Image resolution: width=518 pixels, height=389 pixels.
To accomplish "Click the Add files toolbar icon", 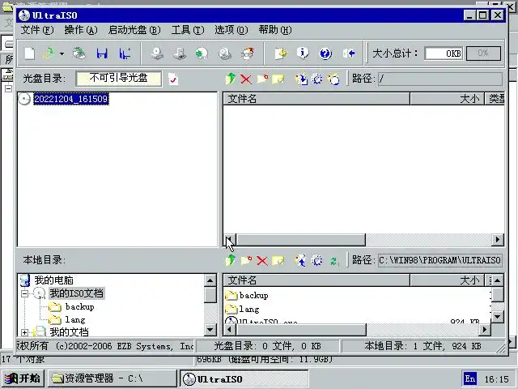I will 281,53.
